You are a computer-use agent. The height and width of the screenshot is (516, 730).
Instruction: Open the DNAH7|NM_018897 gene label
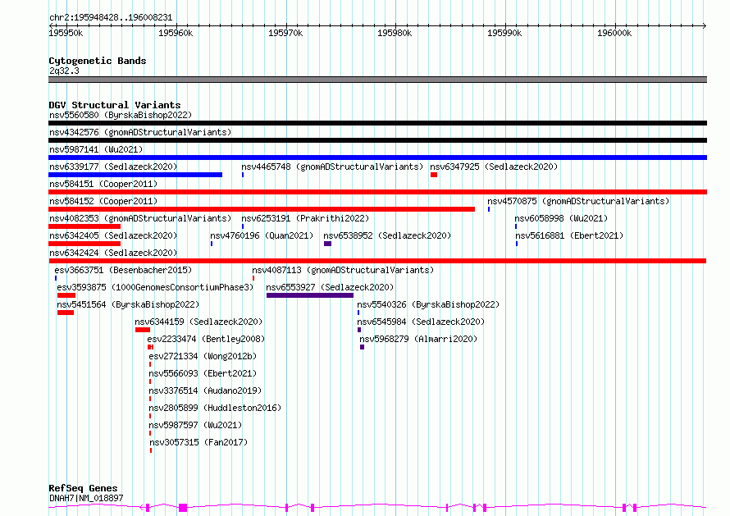coord(86,498)
